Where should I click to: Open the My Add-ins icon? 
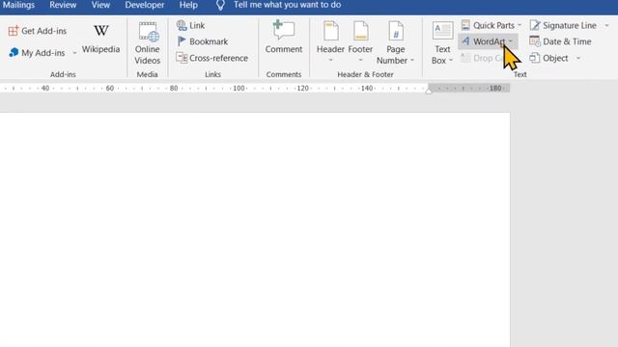(14, 52)
